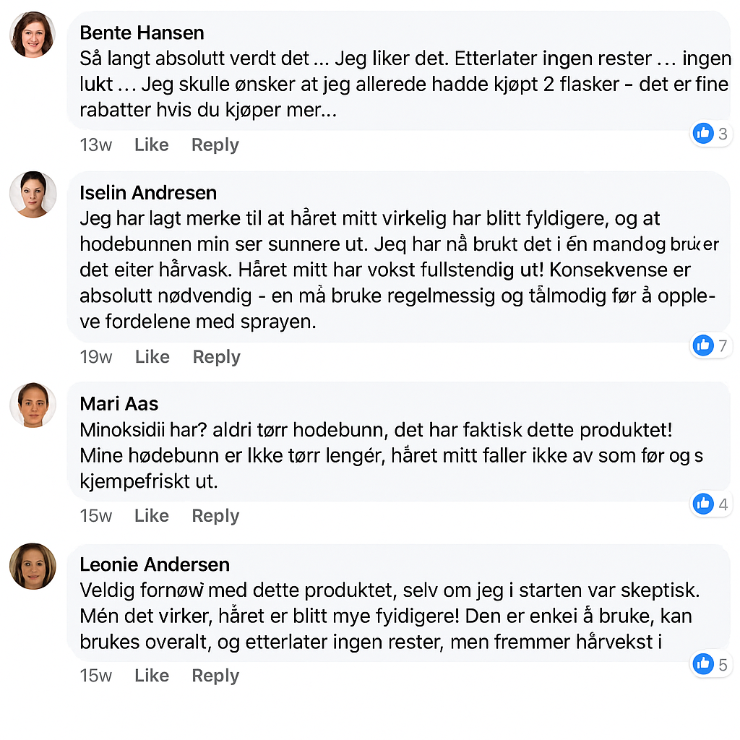This screenshot has height=740, width=740.
Task: Click Leonie Andersen's avatar photo
Action: (x=33, y=566)
